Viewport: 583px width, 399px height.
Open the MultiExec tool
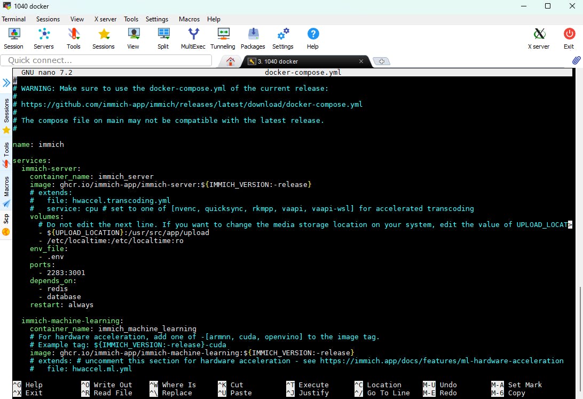(x=193, y=38)
